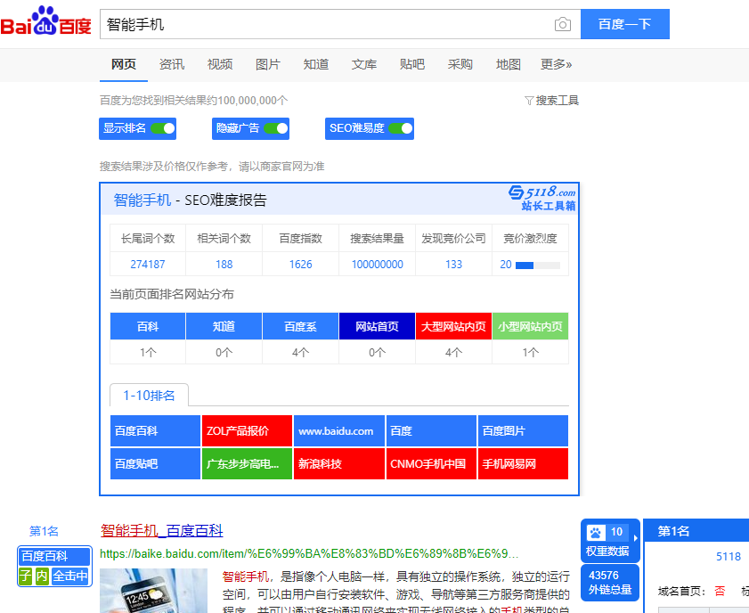Viewport: 749px width, 613px height.
Task: Toggle the SEO难易度 switch
Action: (400, 128)
